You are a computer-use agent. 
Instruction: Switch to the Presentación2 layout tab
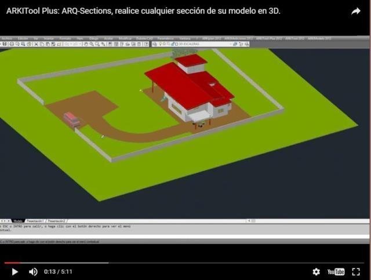tap(57, 221)
